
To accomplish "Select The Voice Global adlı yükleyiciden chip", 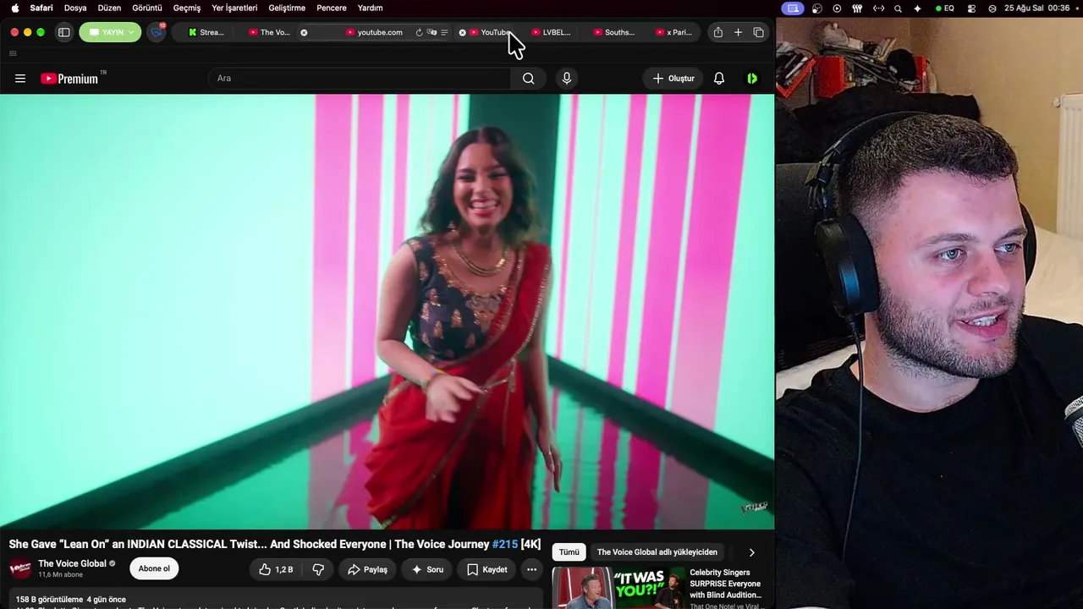I will click(x=657, y=552).
